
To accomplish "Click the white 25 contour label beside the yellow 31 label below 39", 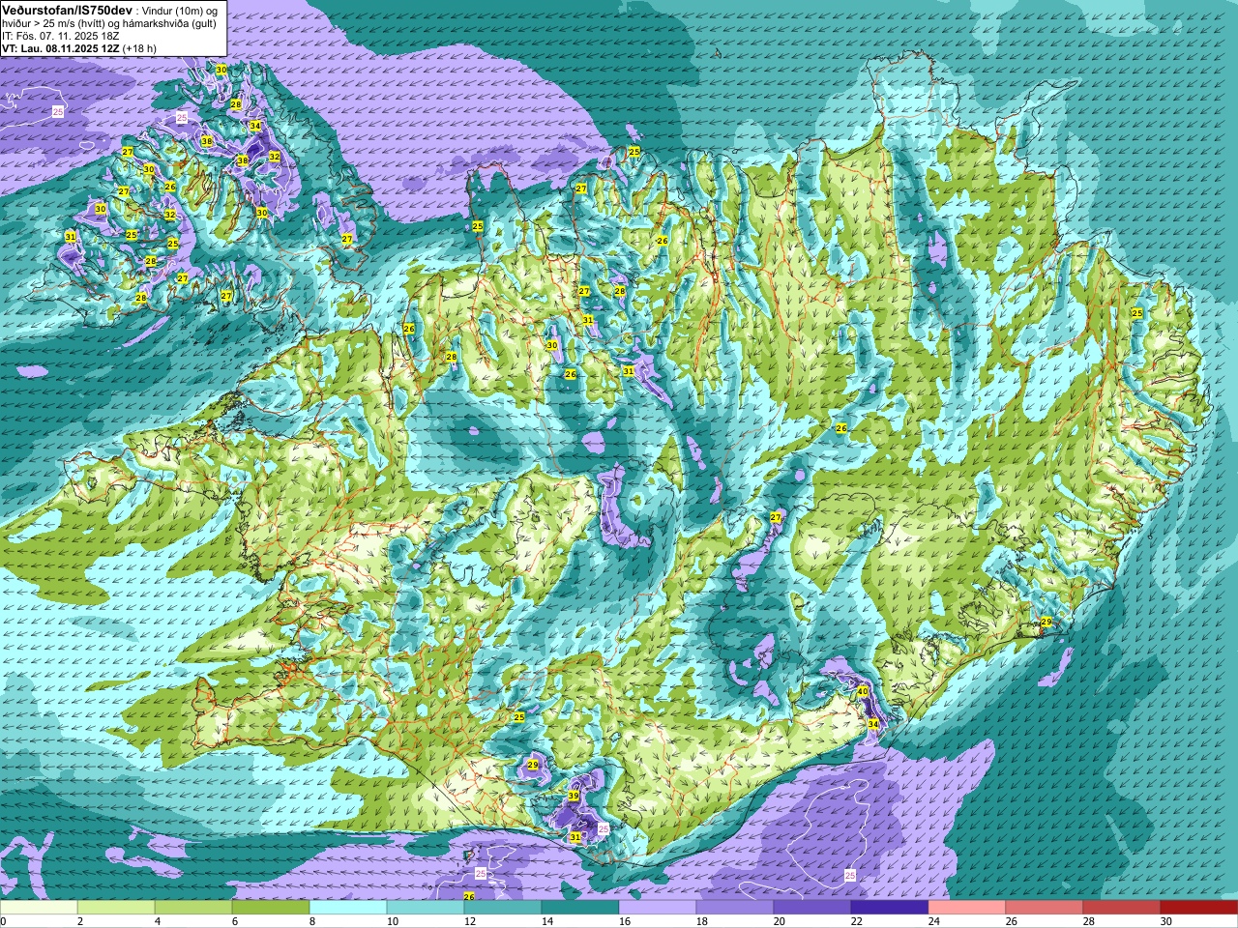I will [x=604, y=829].
